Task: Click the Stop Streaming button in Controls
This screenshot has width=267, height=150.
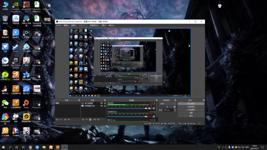Action: click(191, 104)
